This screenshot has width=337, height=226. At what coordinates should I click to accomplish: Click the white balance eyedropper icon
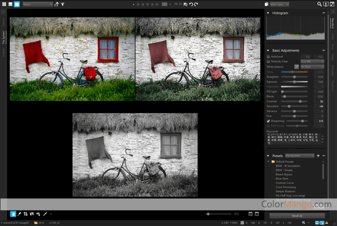pyautogui.click(x=296, y=67)
